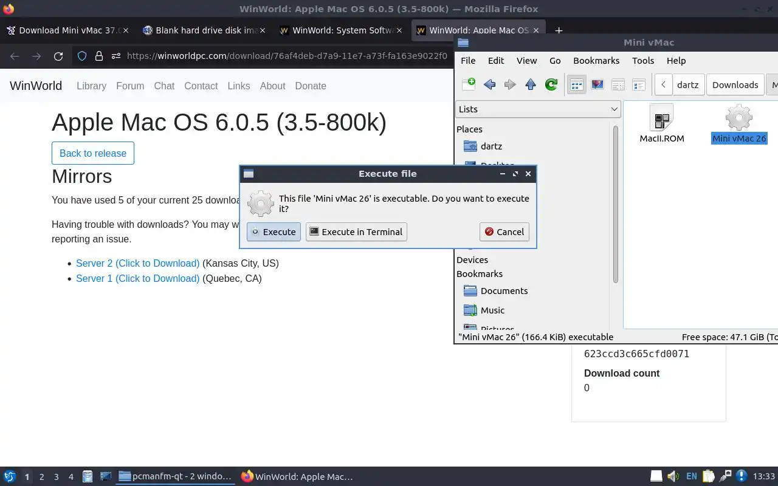Open the View menu in file manager
778x486 pixels.
click(526, 60)
